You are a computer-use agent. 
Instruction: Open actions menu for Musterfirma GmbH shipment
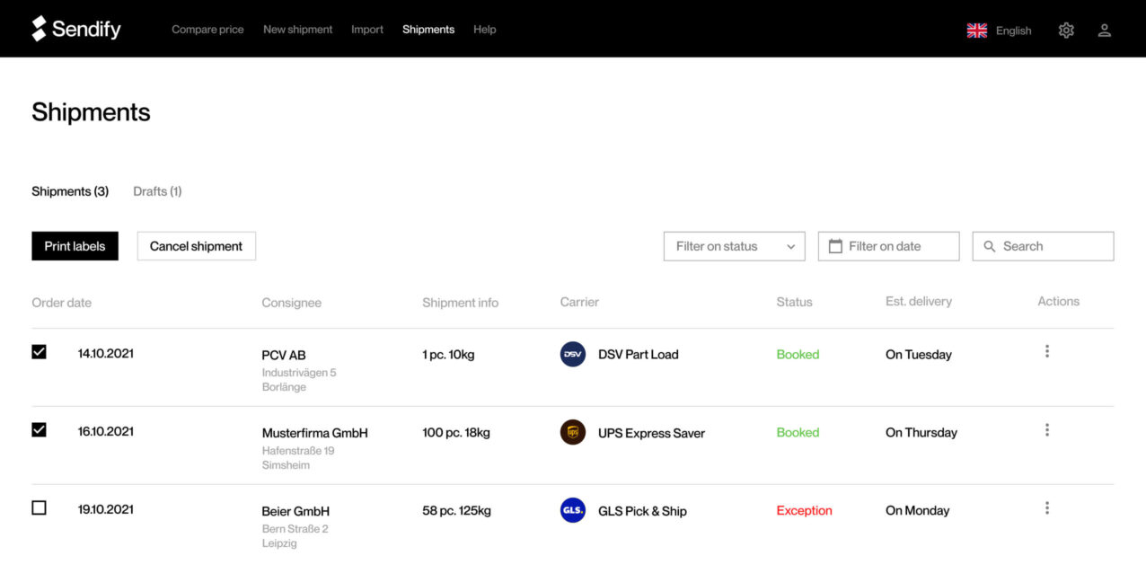coord(1047,430)
